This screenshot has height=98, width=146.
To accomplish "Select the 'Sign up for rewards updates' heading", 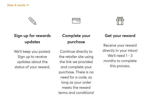I will coord(32,39).
